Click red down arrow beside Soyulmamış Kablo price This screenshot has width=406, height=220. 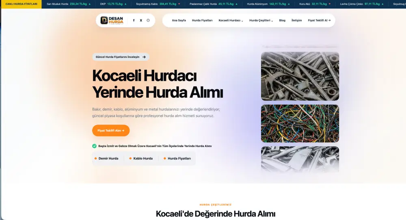pyautogui.click(x=179, y=4)
